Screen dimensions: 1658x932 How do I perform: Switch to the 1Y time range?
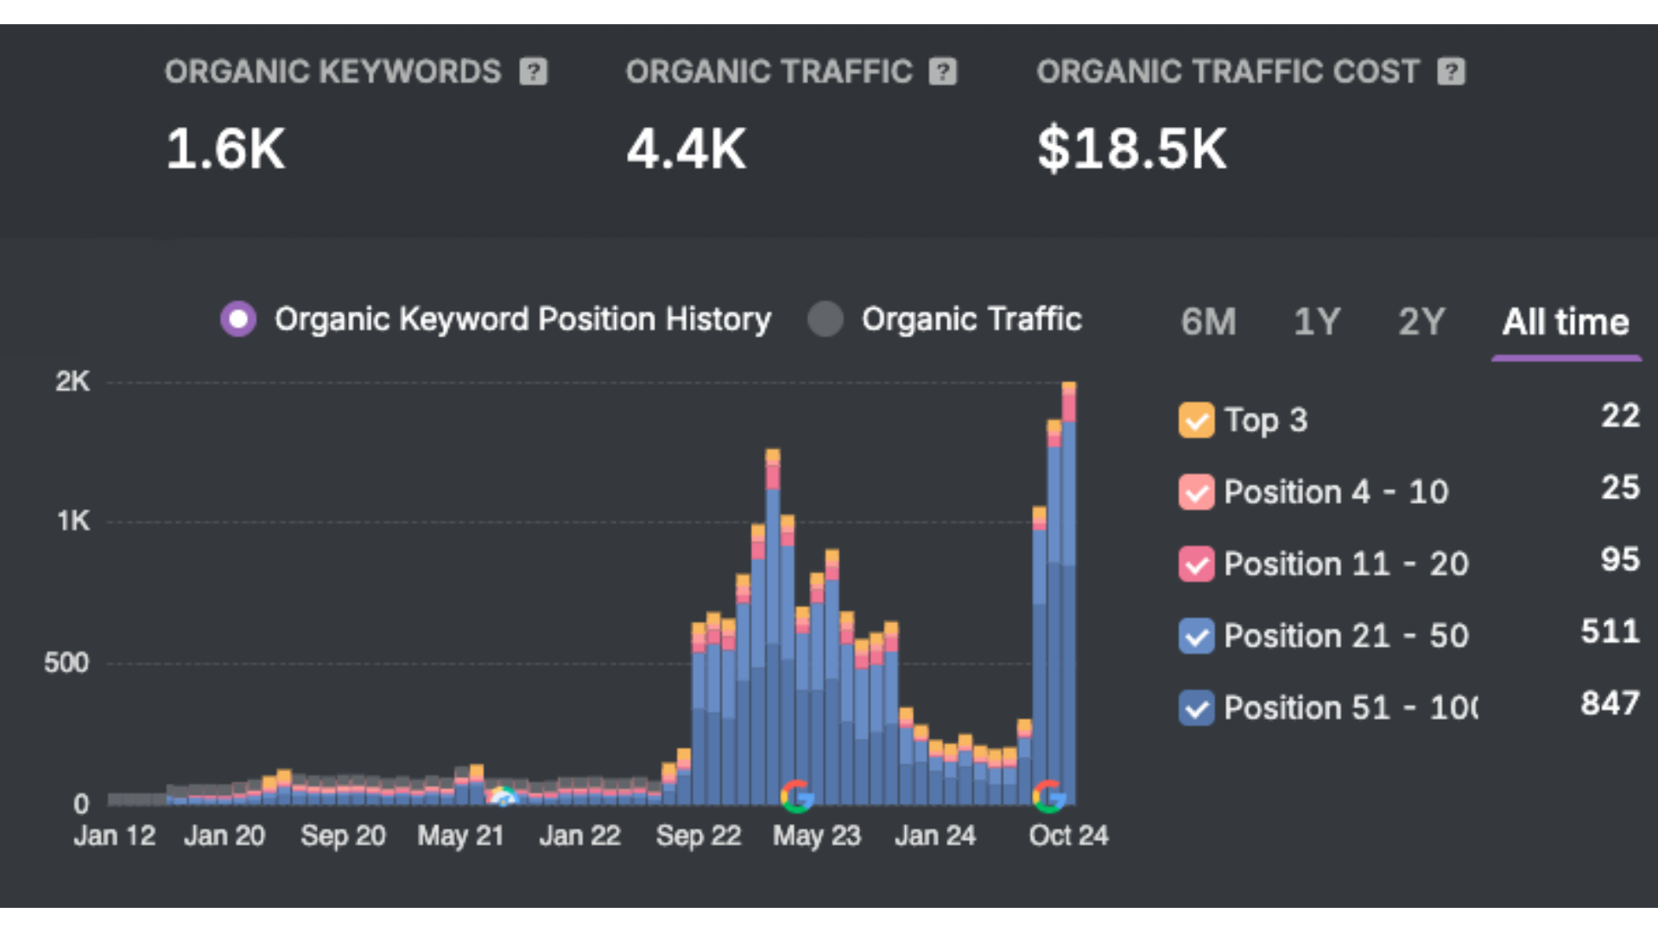(1316, 322)
